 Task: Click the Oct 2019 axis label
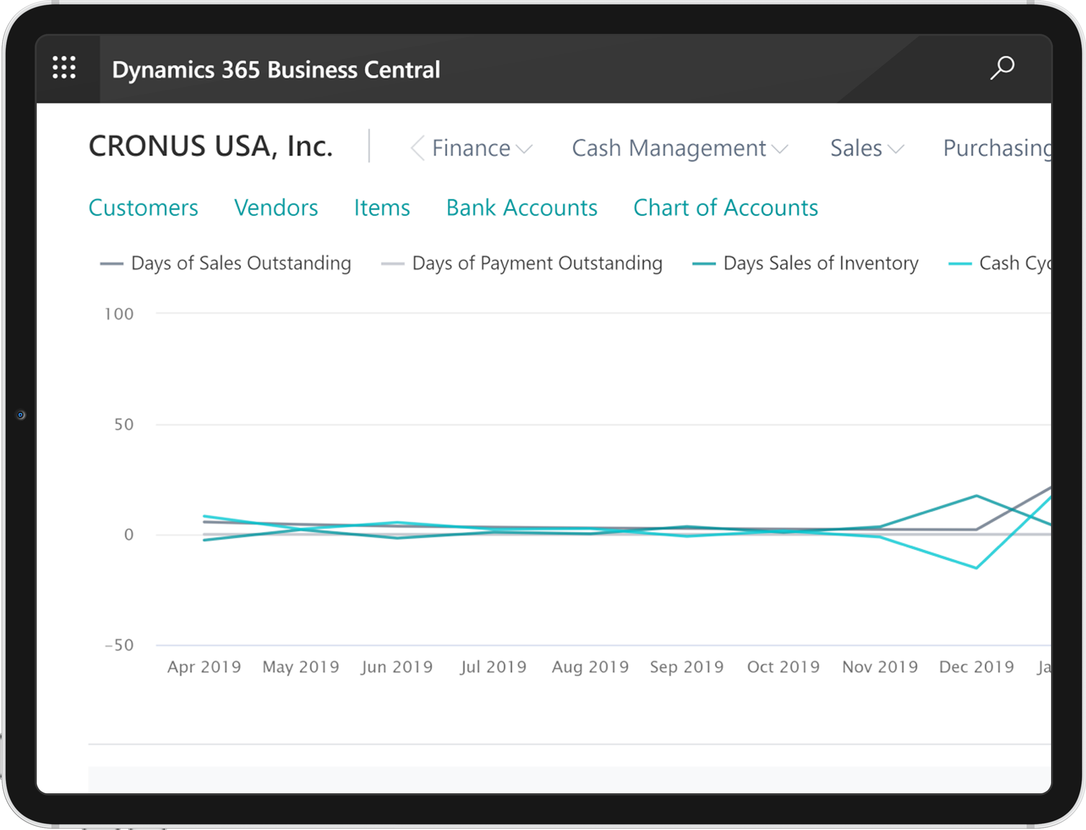pyautogui.click(x=783, y=667)
